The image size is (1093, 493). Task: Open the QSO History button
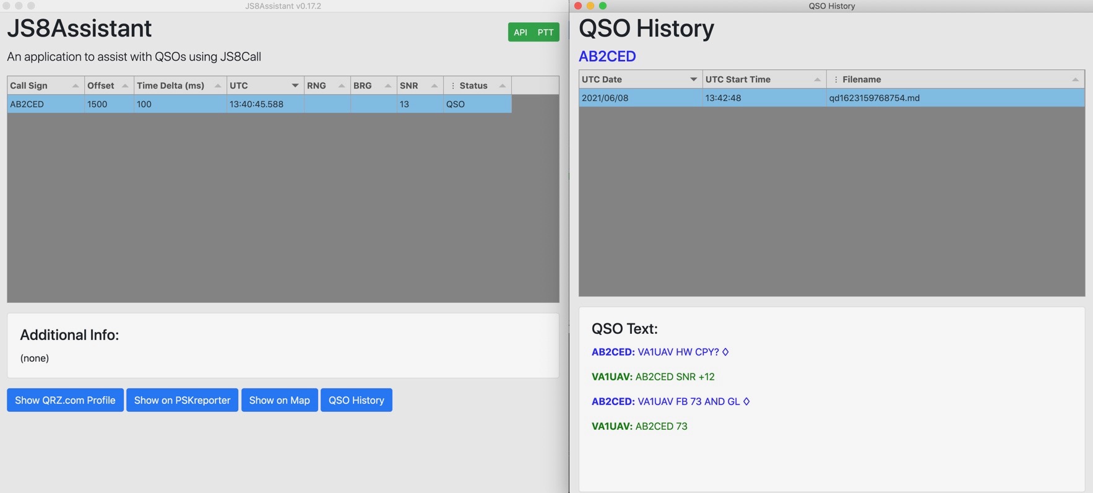pyautogui.click(x=356, y=400)
